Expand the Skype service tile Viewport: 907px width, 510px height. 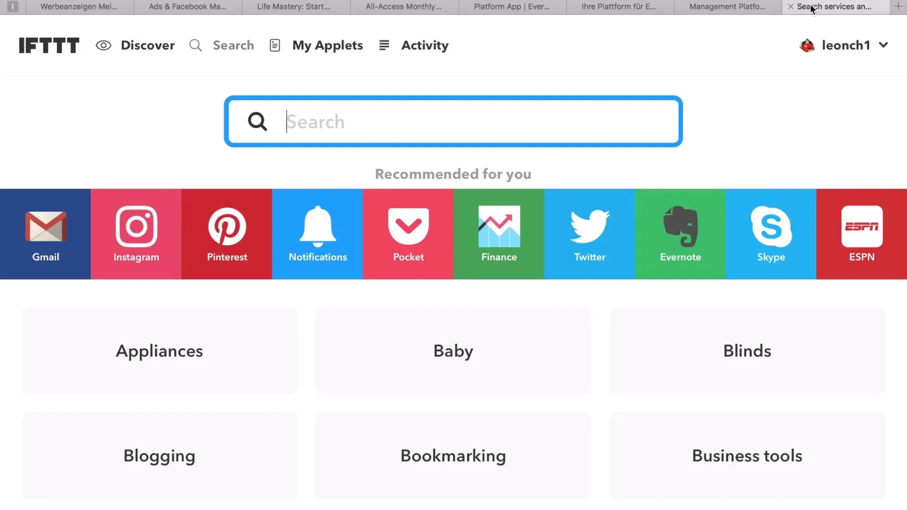[x=770, y=234]
